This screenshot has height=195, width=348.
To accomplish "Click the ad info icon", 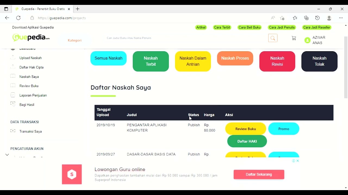I will pyautogui.click(x=294, y=161).
